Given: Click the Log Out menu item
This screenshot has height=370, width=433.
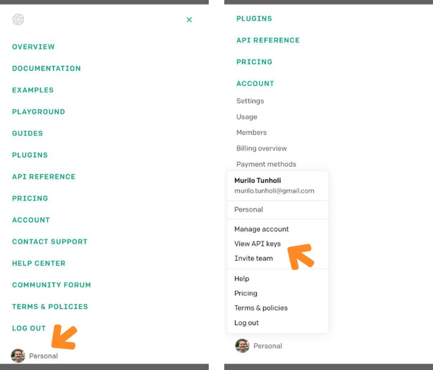Looking at the screenshot, I should 29,328.
